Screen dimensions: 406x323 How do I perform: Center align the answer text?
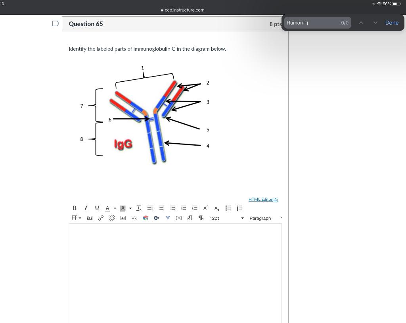161,208
